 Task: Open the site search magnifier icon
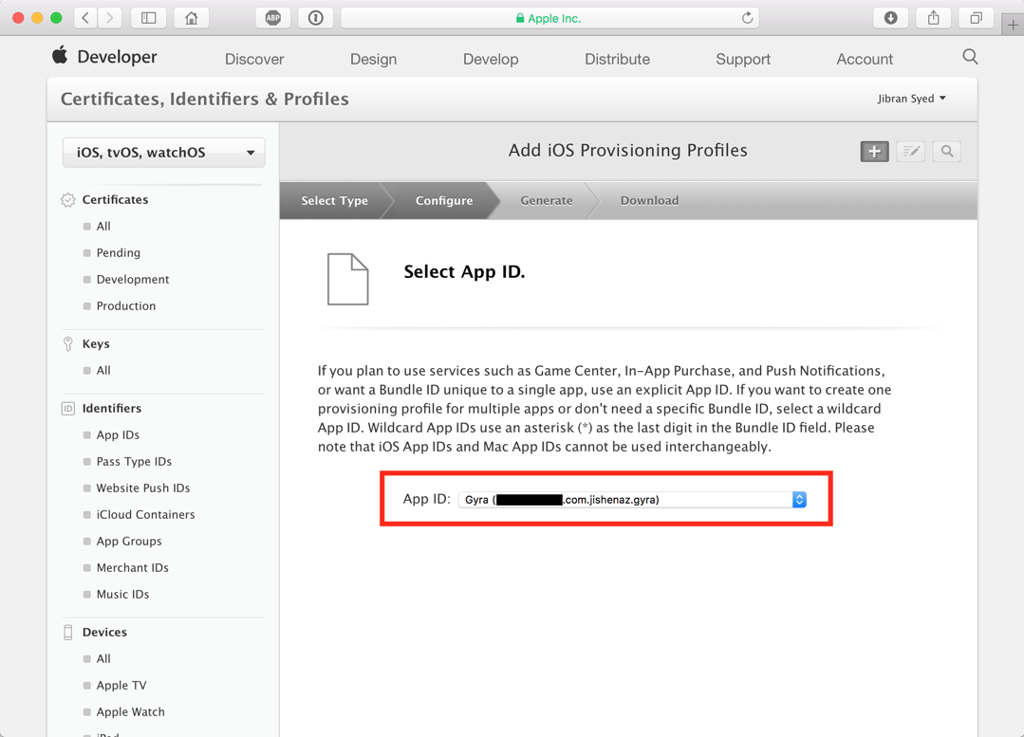(x=971, y=57)
